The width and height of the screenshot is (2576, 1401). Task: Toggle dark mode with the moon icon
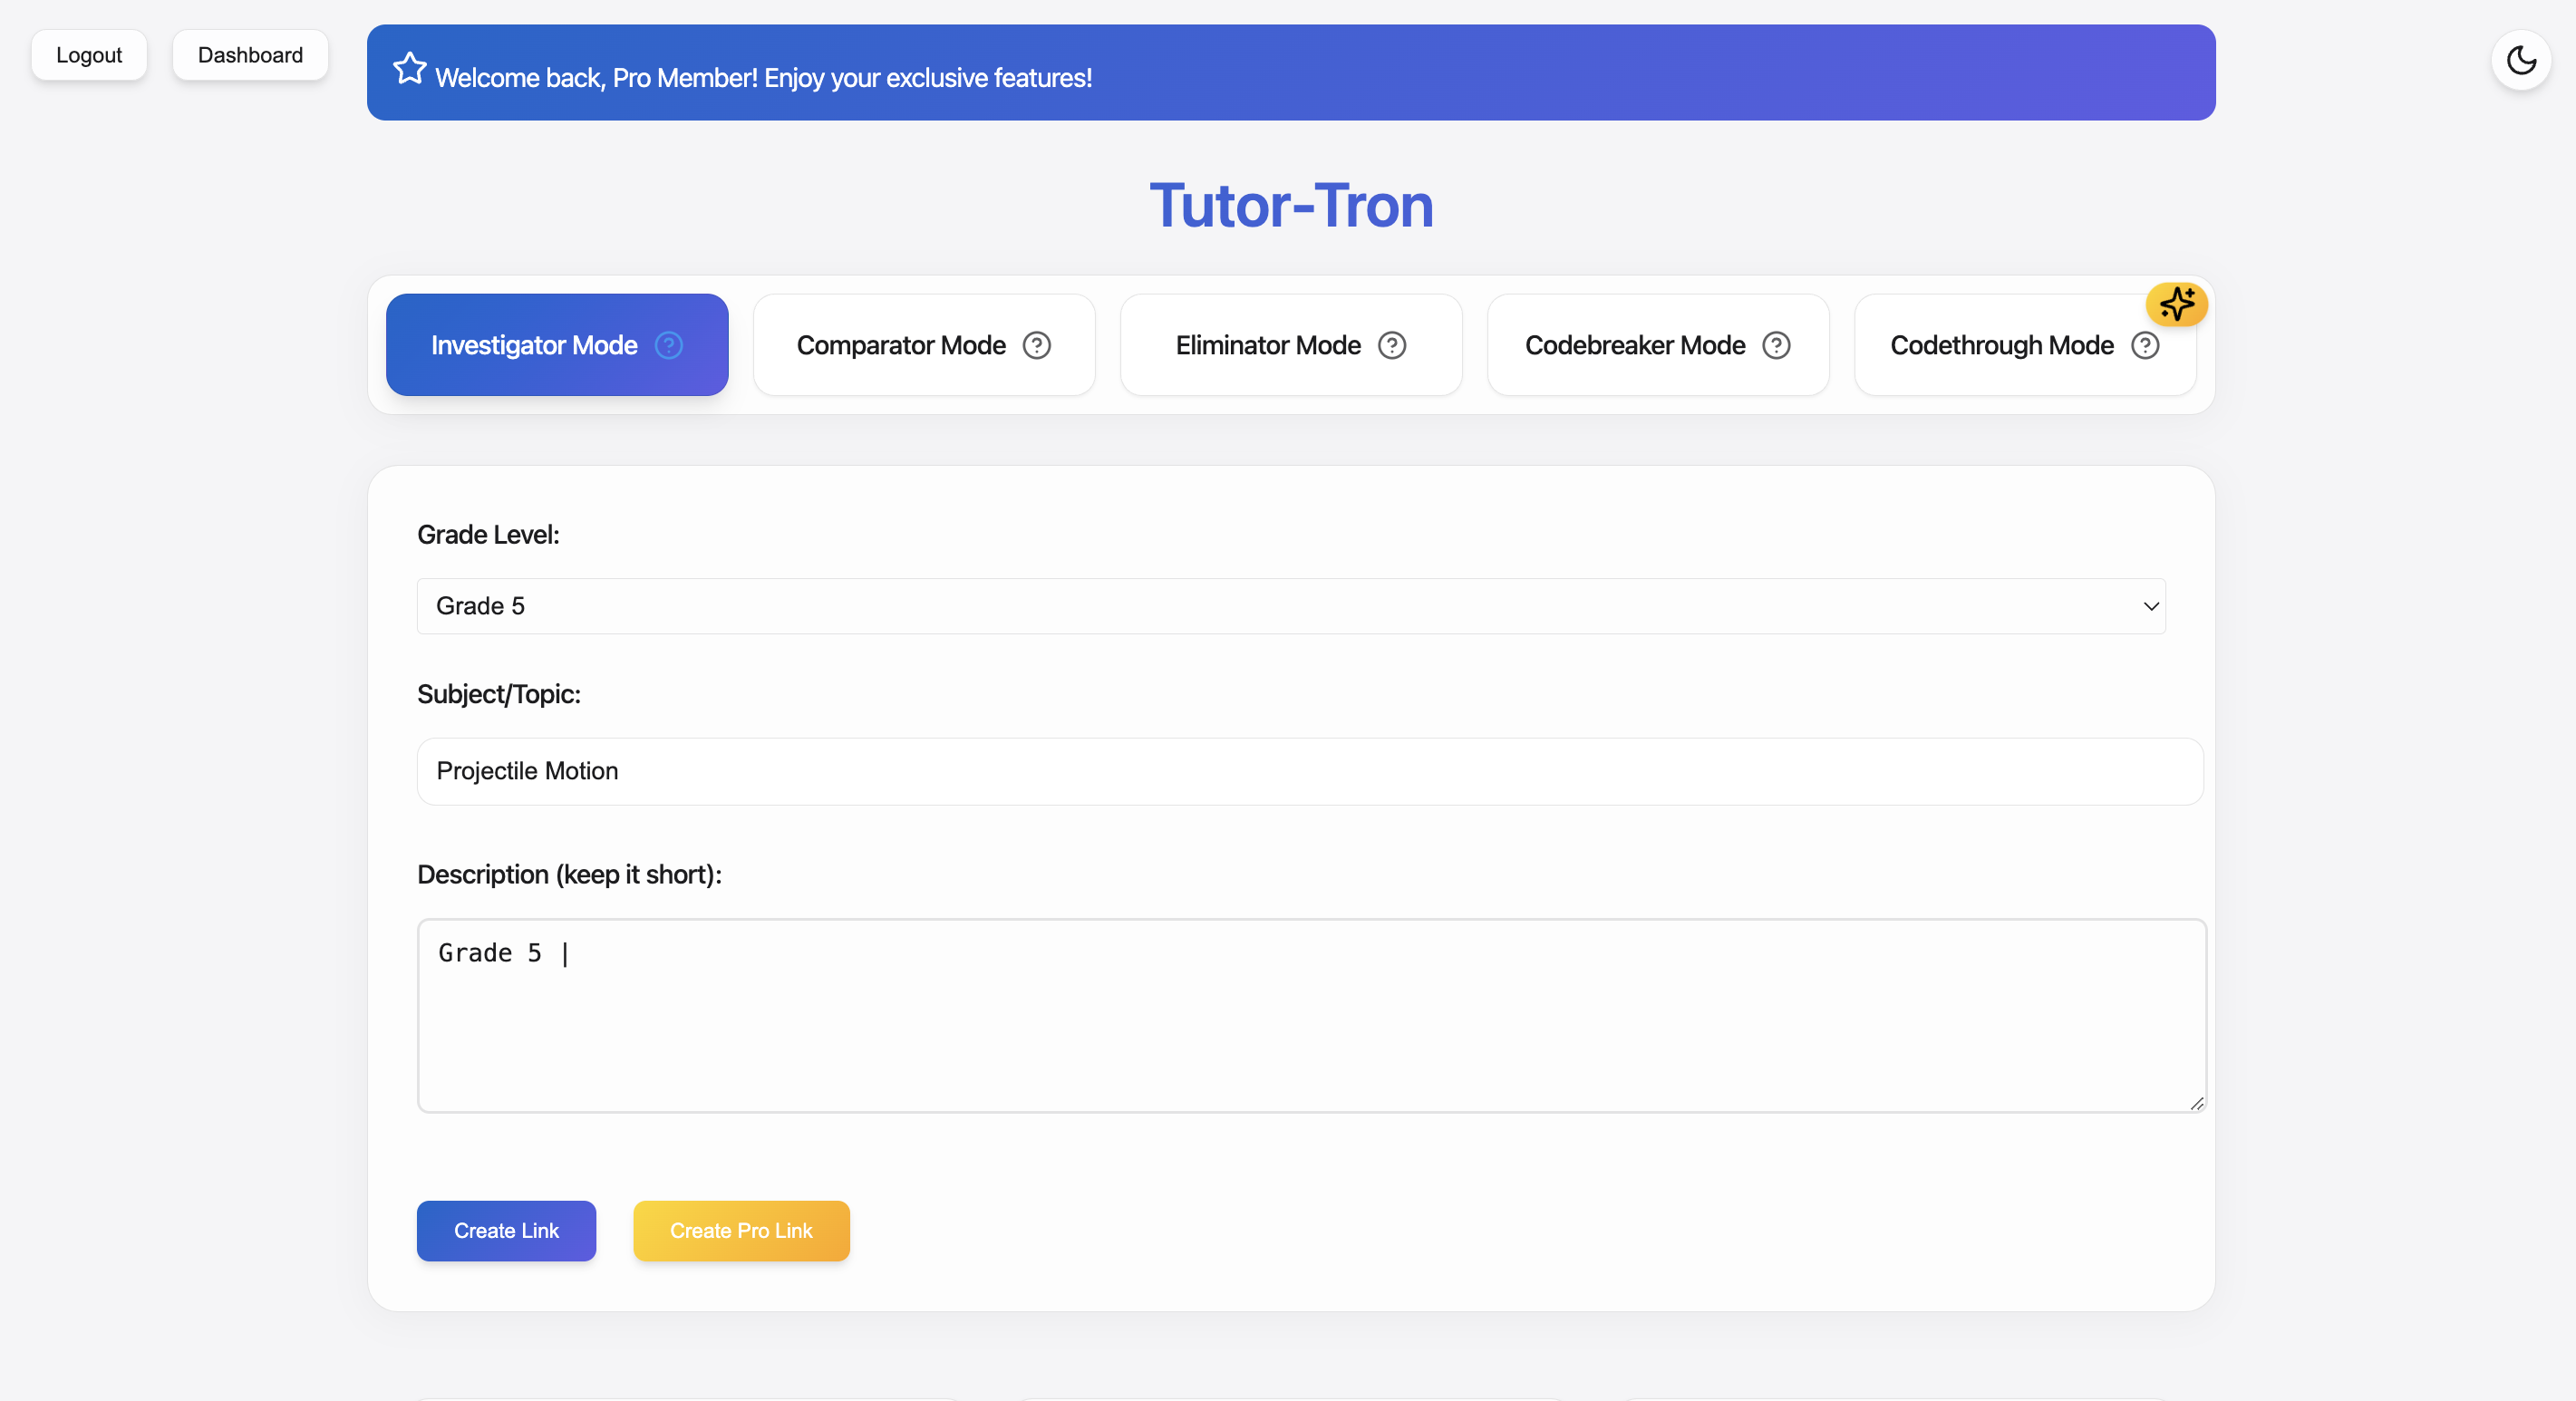click(x=2521, y=60)
